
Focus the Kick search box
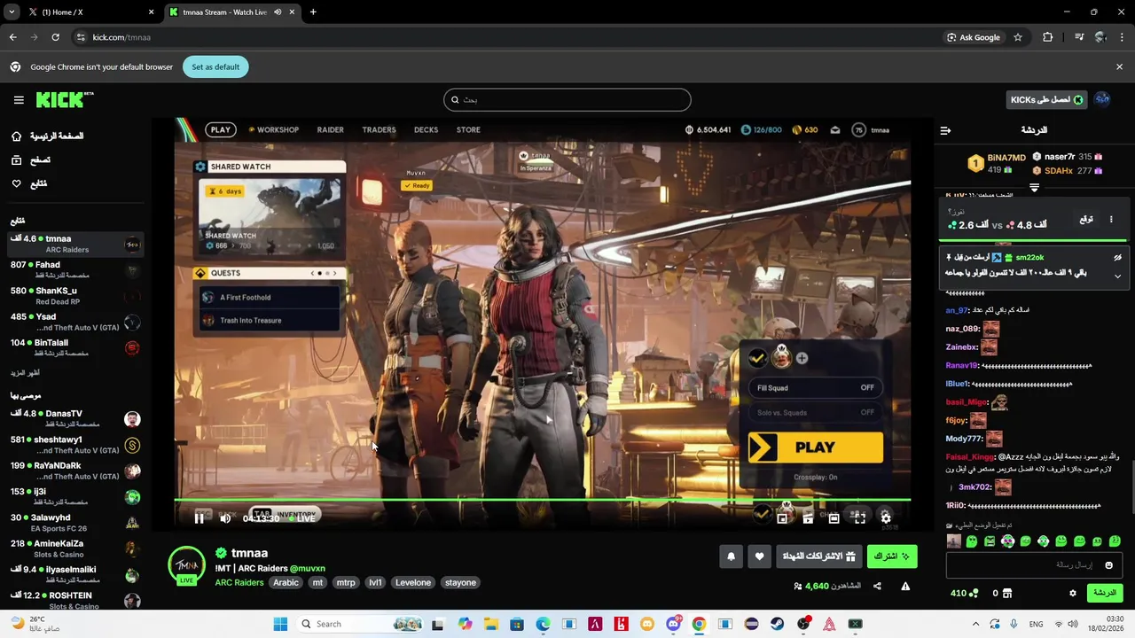[567, 100]
